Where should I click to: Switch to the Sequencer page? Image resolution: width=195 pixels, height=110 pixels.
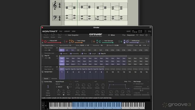131,35
